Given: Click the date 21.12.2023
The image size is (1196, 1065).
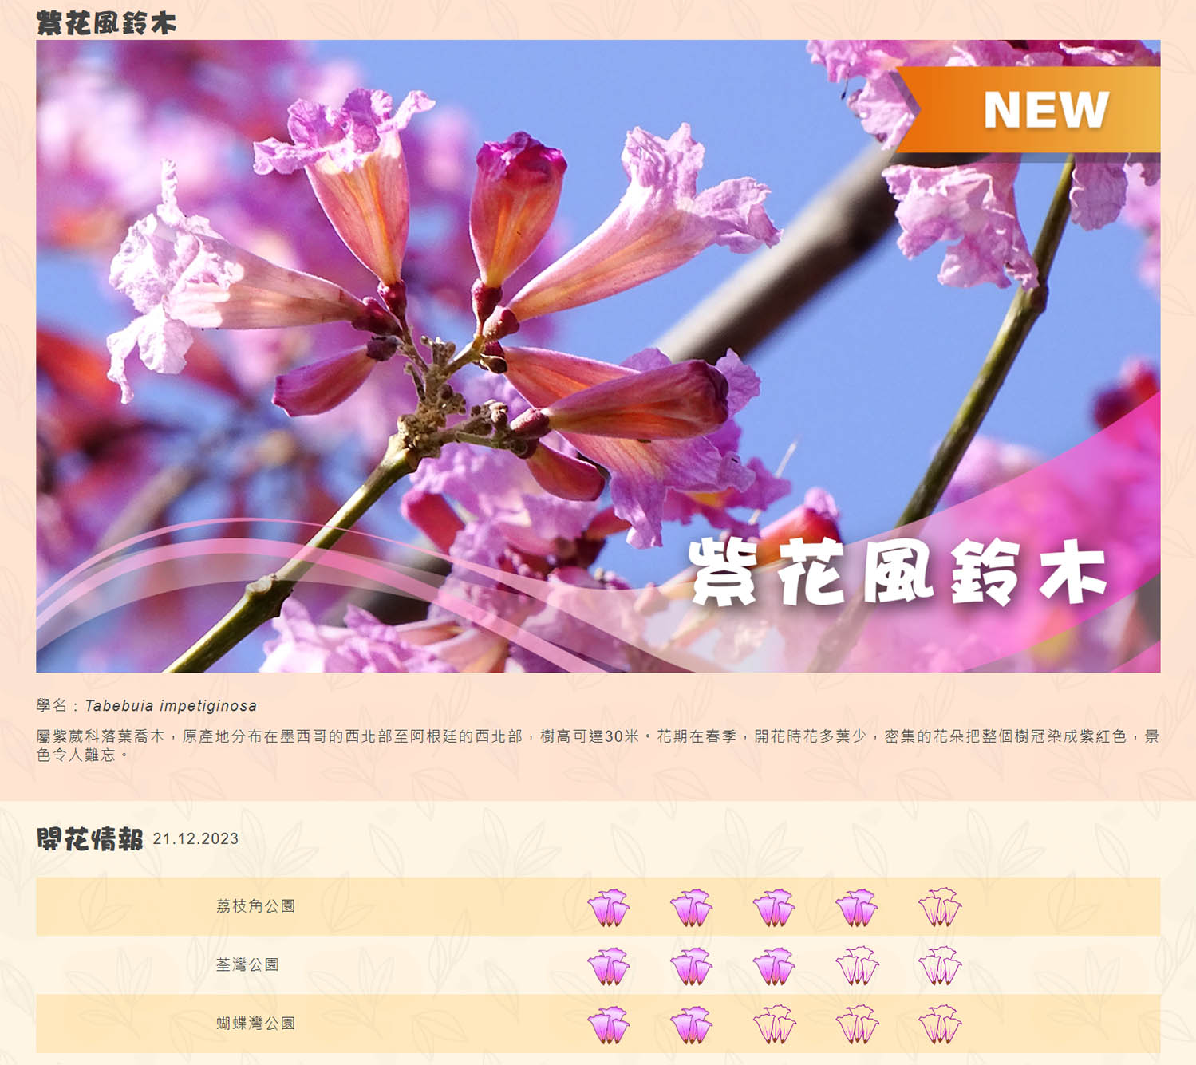Looking at the screenshot, I should tap(195, 839).
